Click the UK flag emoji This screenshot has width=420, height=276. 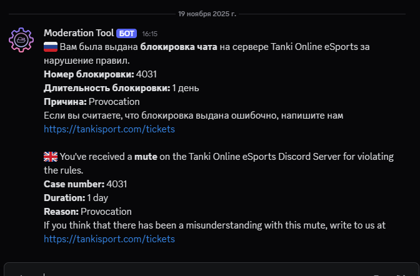coord(51,157)
